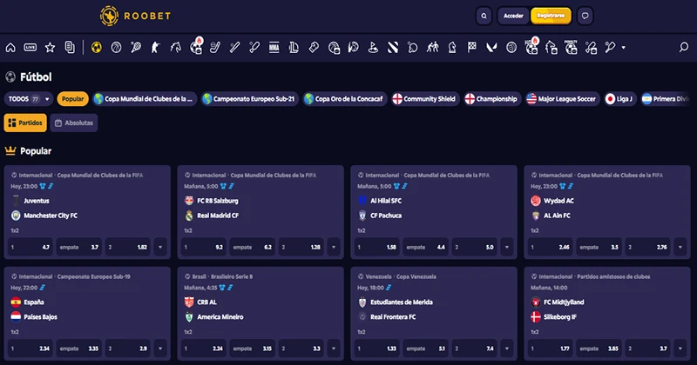Expand more markets for CRB AL match
This screenshot has height=365, width=697.
pyautogui.click(x=334, y=348)
